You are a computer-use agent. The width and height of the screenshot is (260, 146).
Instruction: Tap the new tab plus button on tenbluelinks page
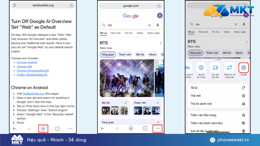tap(43, 129)
